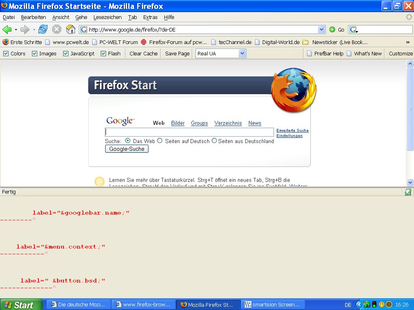Reload the current page
The image size is (414, 310).
click(43, 29)
